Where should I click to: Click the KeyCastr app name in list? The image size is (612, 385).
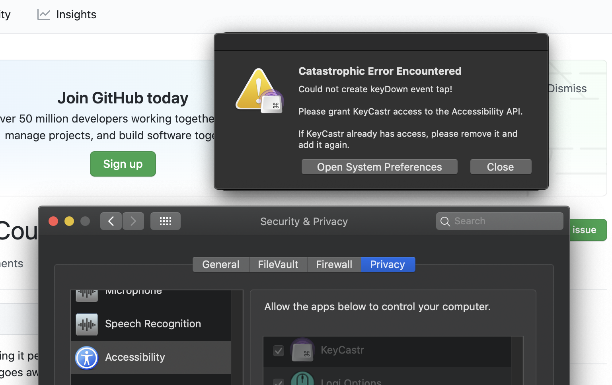pyautogui.click(x=342, y=350)
